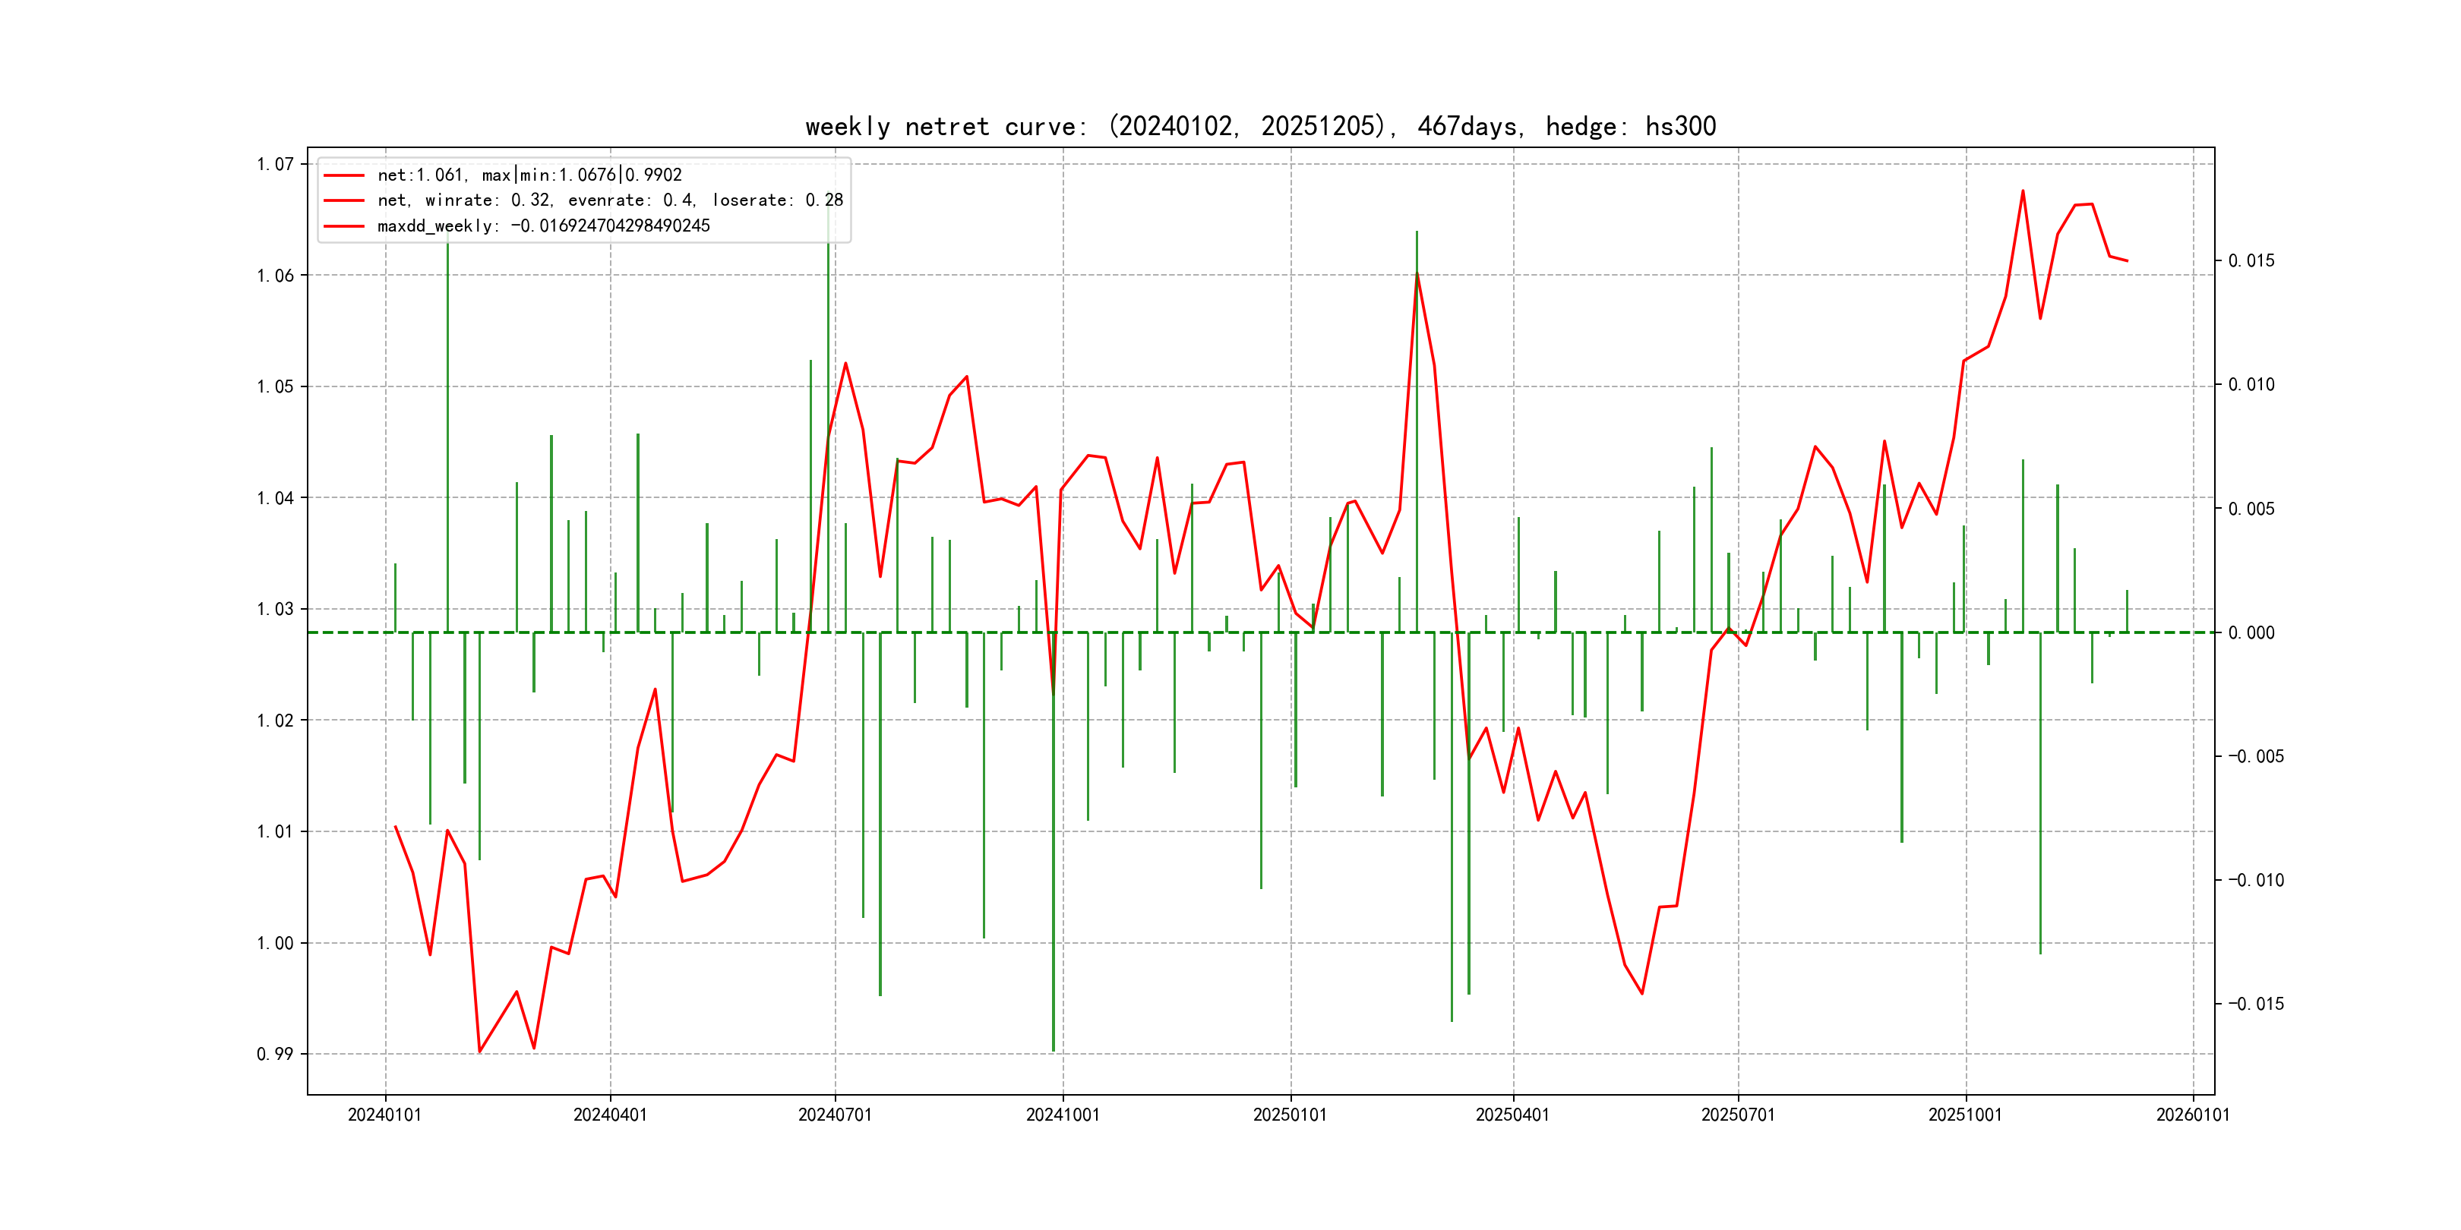Click the -0.015 right y-axis tick label
Viewport: 2461px width, 1230px height.
[2256, 1004]
